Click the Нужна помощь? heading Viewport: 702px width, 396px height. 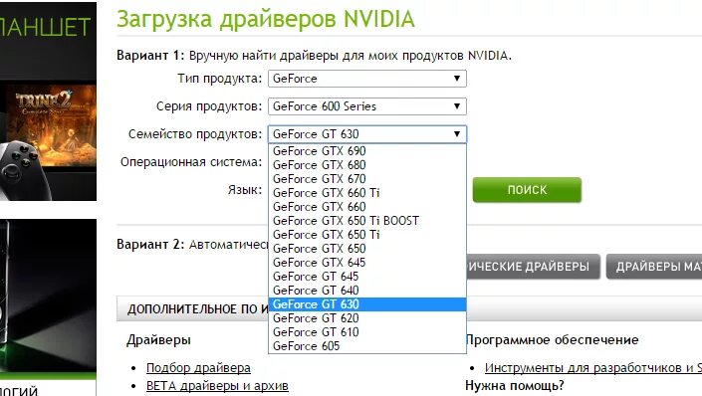(515, 385)
